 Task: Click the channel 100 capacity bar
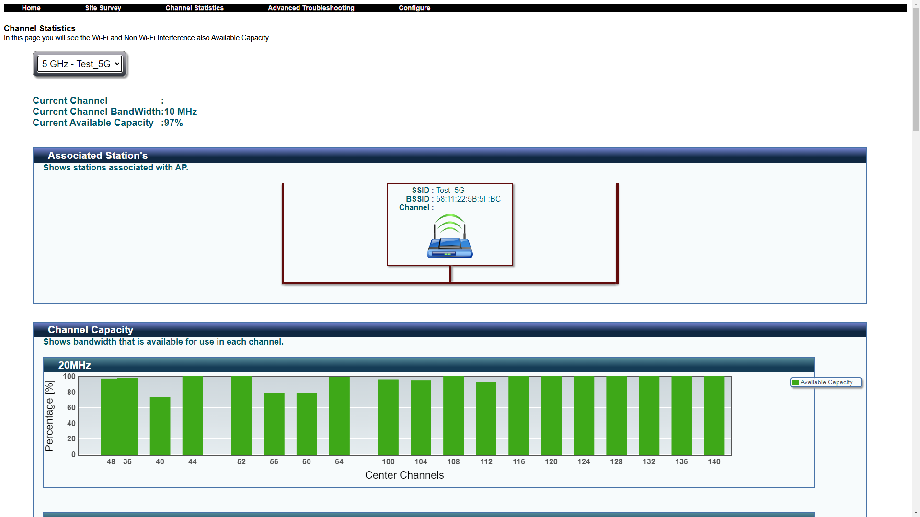point(388,417)
